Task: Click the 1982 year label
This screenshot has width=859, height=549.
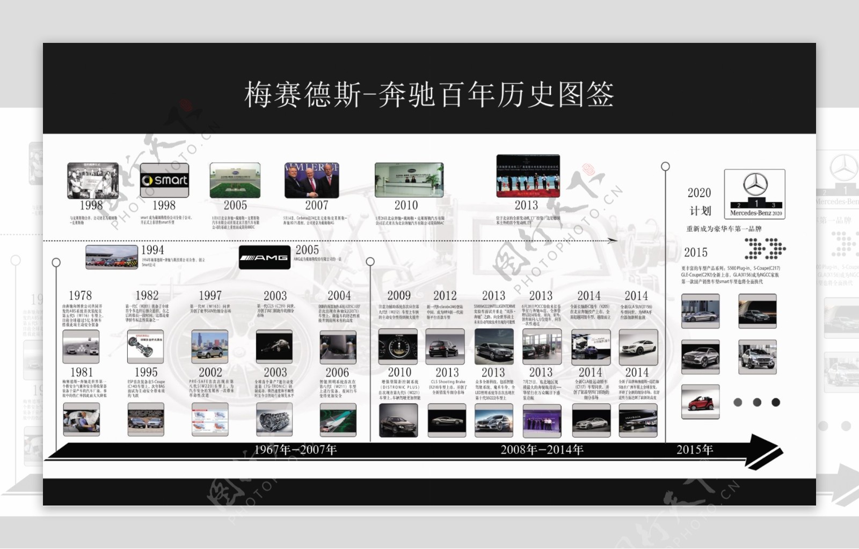Action: [147, 296]
